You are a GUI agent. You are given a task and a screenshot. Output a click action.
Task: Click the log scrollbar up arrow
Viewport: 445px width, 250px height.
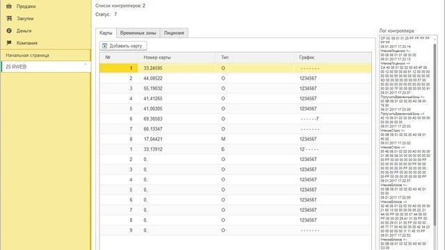pos(435,40)
